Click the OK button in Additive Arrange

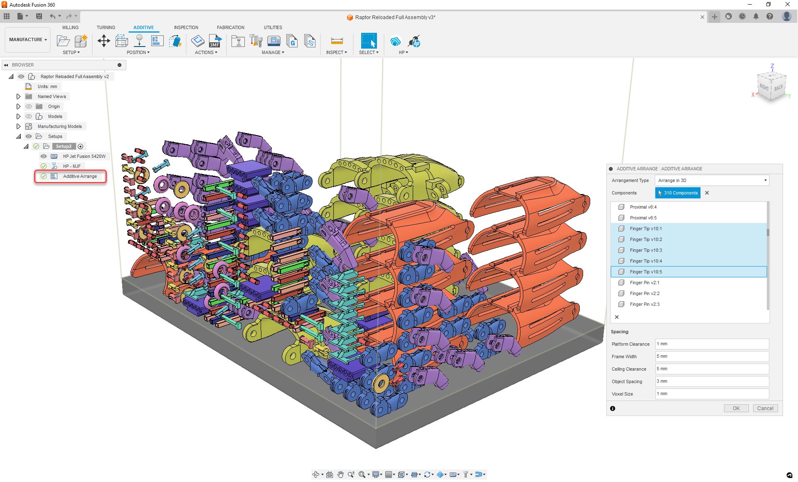coord(736,408)
